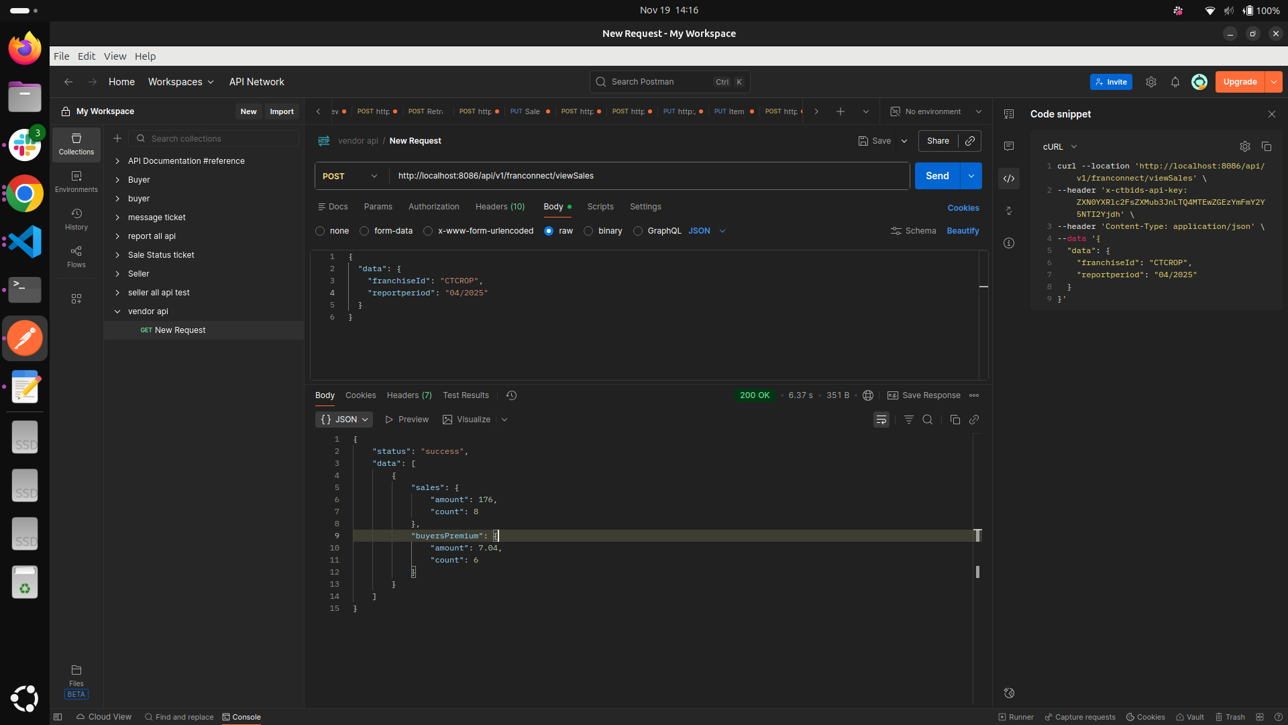
Task: Expand the Sale Status ticket collection
Action: tap(117, 255)
